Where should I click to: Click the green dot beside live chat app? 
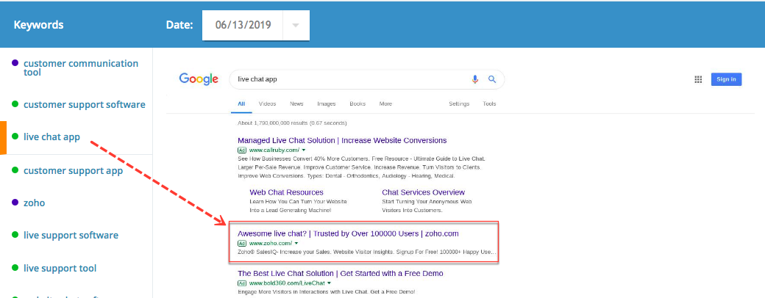(15, 137)
